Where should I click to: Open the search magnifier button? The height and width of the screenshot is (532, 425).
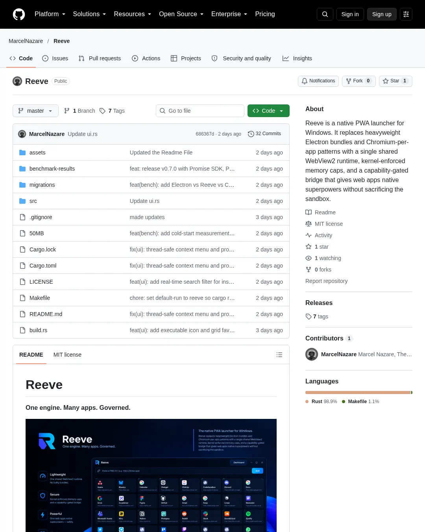tap(325, 14)
